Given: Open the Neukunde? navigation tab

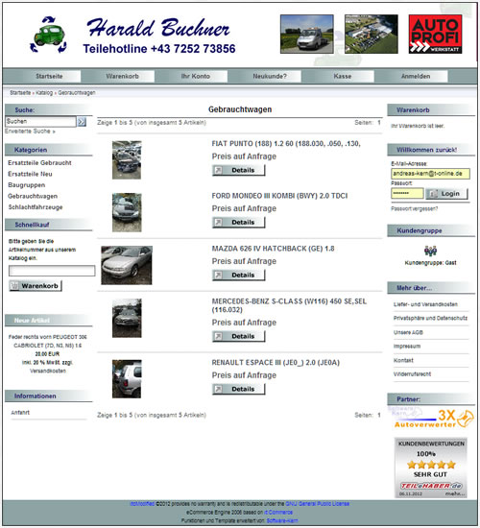Looking at the screenshot, I should [270, 77].
